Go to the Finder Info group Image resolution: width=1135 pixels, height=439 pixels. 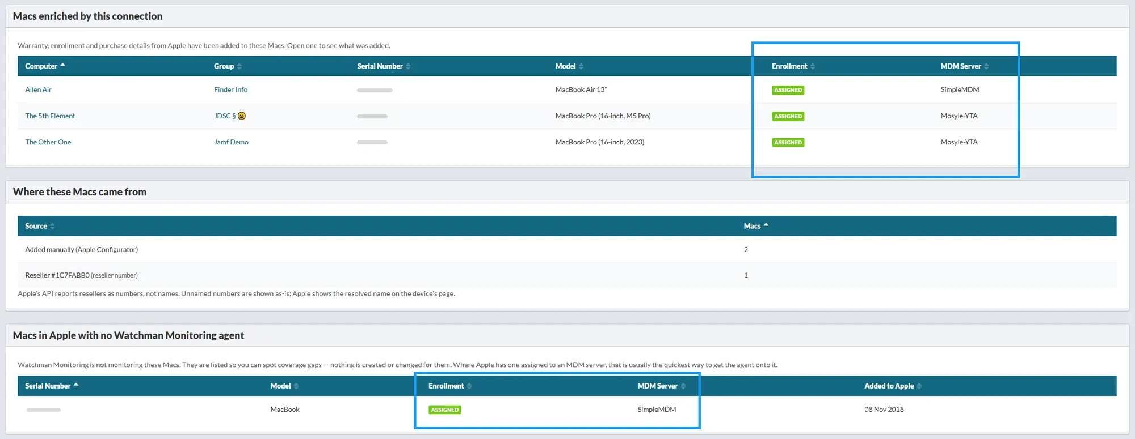tap(230, 89)
